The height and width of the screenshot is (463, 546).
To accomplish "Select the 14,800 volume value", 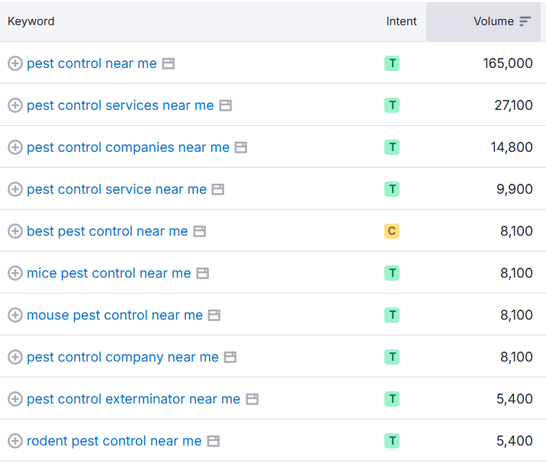I will (x=512, y=147).
